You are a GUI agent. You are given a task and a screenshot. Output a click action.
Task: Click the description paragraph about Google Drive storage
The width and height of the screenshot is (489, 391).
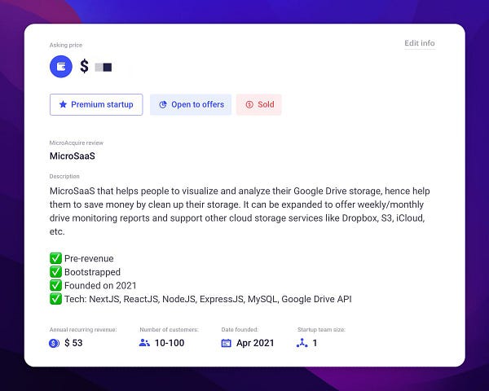click(240, 211)
